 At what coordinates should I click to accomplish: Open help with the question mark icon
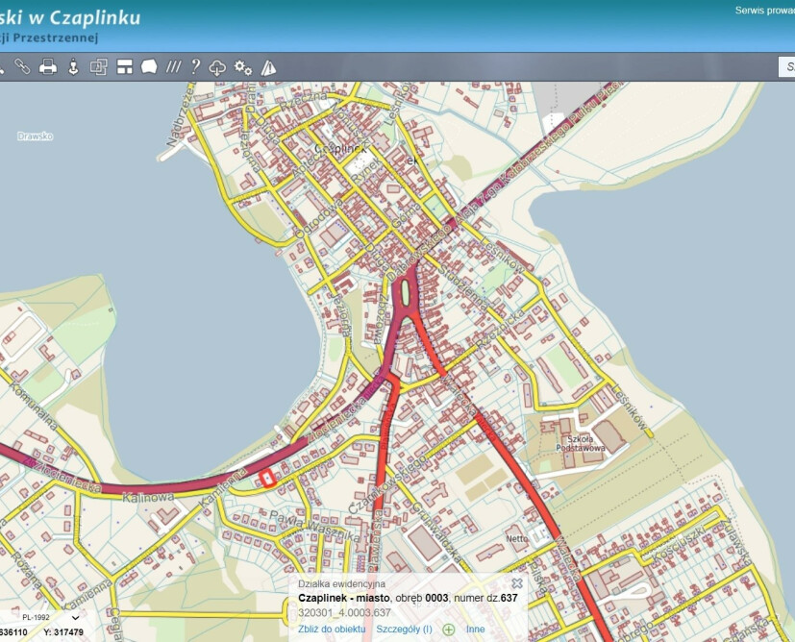[x=195, y=66]
